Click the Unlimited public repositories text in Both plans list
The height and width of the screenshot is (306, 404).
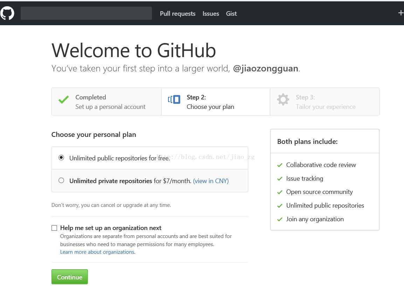point(325,206)
